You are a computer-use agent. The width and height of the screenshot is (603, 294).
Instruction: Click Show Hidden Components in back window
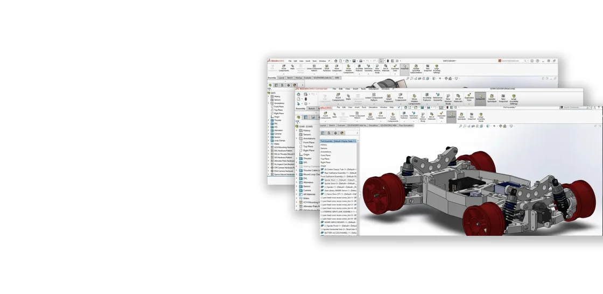tap(348, 69)
